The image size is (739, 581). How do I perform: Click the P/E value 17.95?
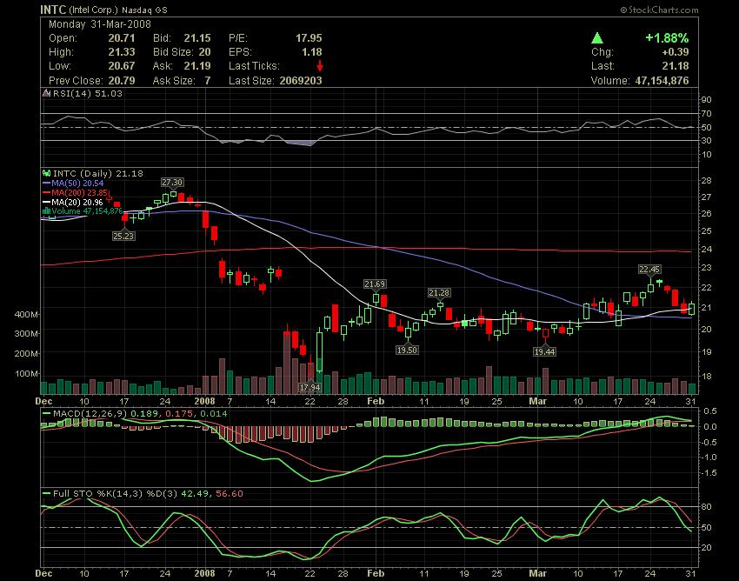click(x=309, y=37)
